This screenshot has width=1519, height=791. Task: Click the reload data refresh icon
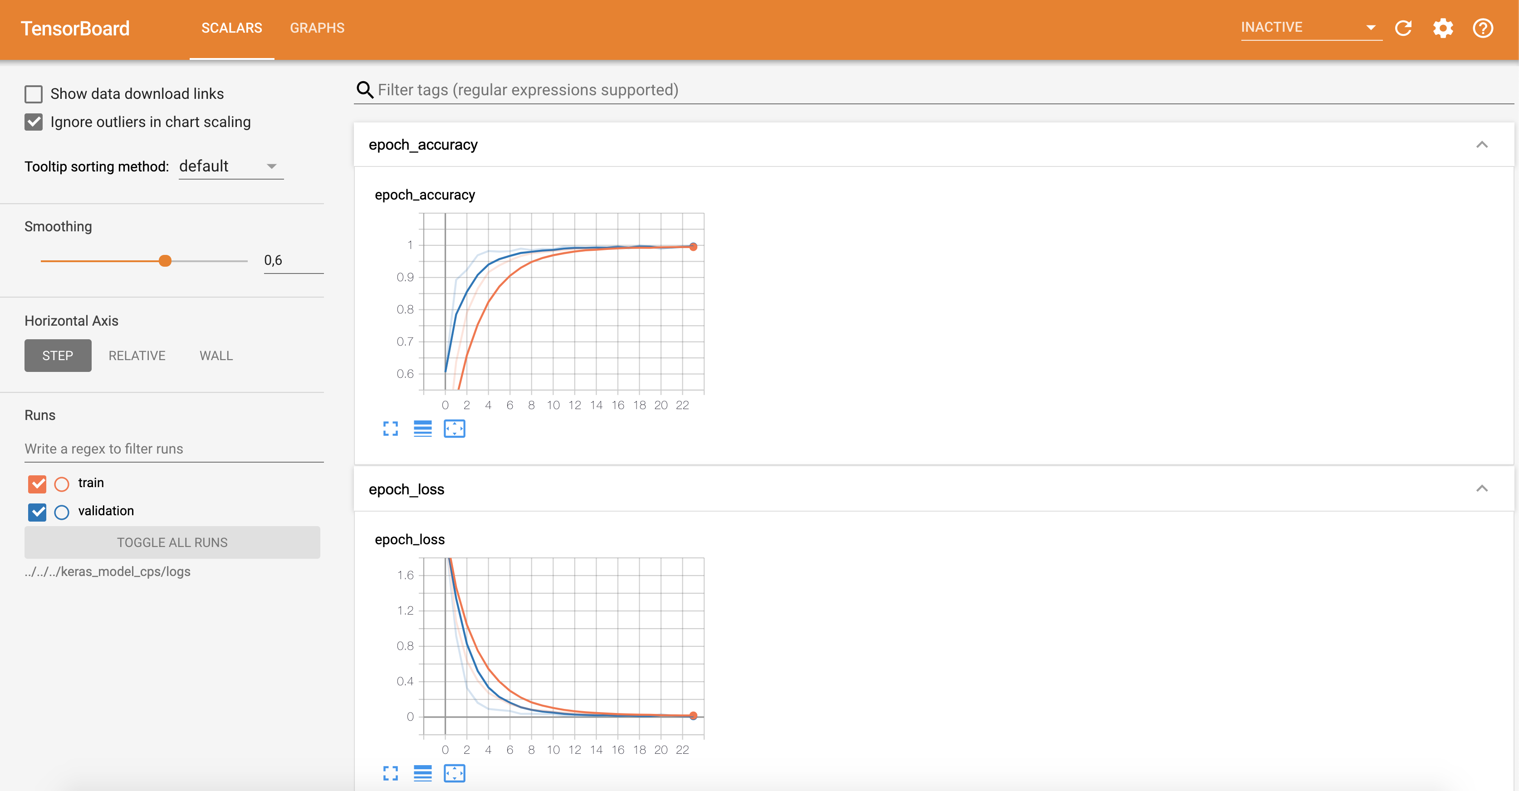coord(1403,28)
